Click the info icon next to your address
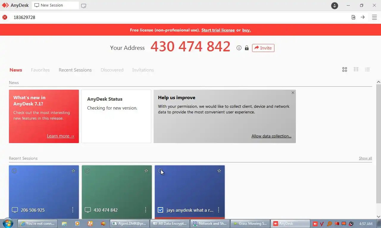This screenshot has height=228, width=381. pos(239,48)
